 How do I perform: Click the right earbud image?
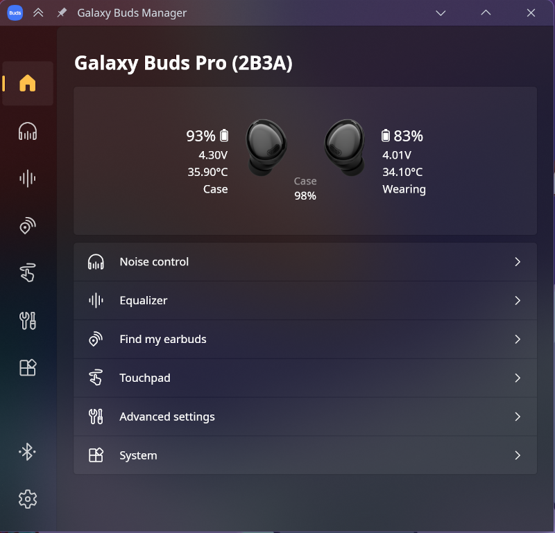pyautogui.click(x=344, y=146)
